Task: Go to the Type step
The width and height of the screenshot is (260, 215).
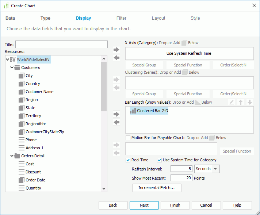Action: (x=45, y=18)
